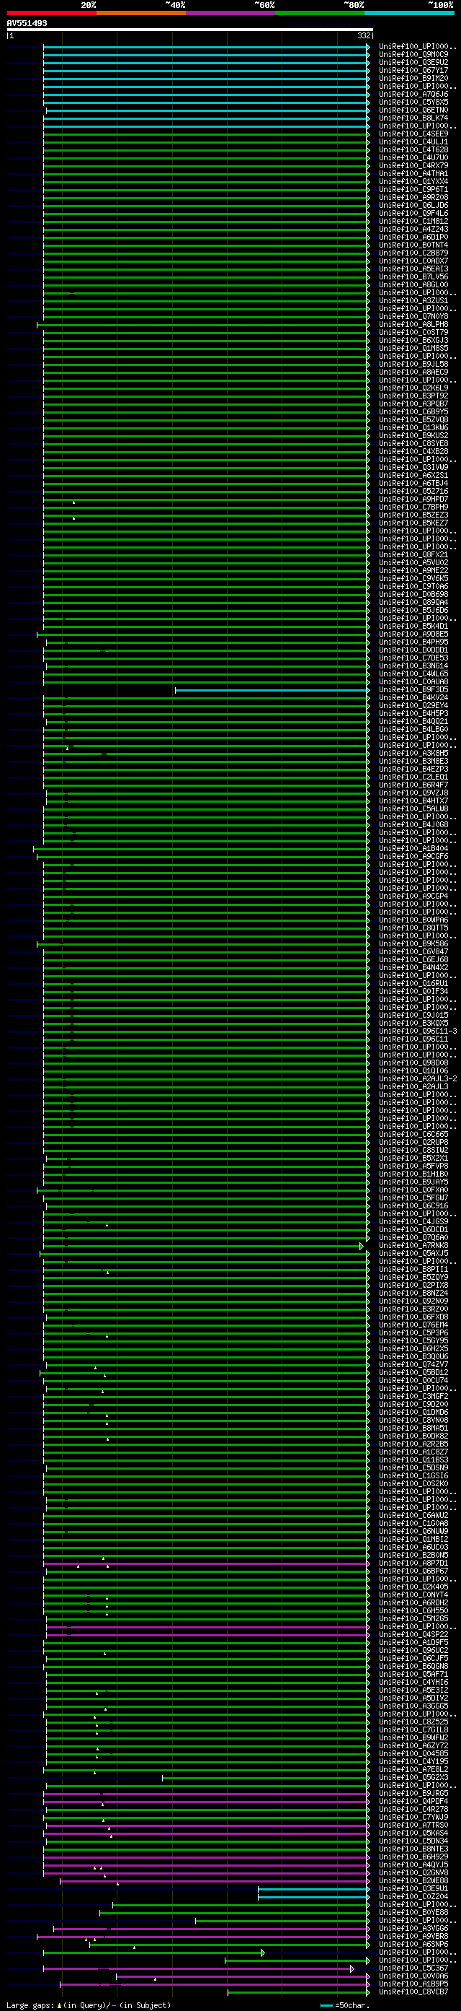This screenshot has height=2011, width=461.
Task: Select hit label UniRef100_A7Q6J6
Action: 413,95
